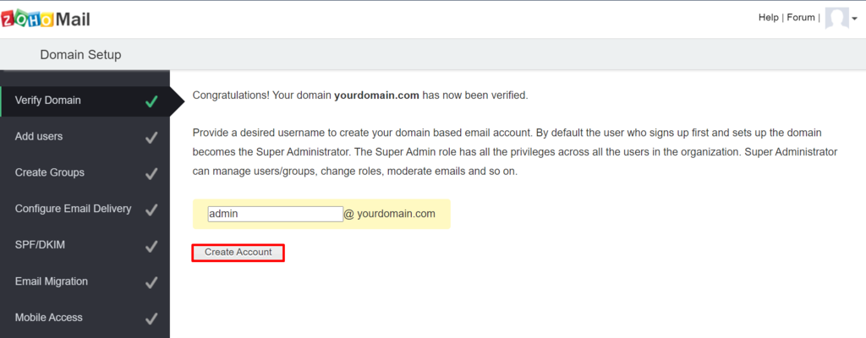The width and height of the screenshot is (866, 338).
Task: Click the Configure Email Delivery checkmark
Action: tap(151, 210)
